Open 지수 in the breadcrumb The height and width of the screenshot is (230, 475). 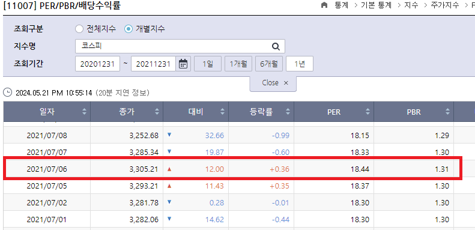click(411, 5)
